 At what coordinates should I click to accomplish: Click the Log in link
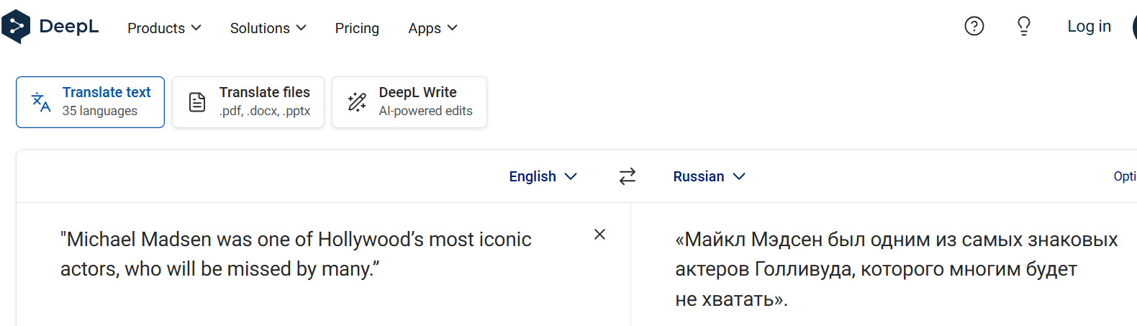[1089, 27]
